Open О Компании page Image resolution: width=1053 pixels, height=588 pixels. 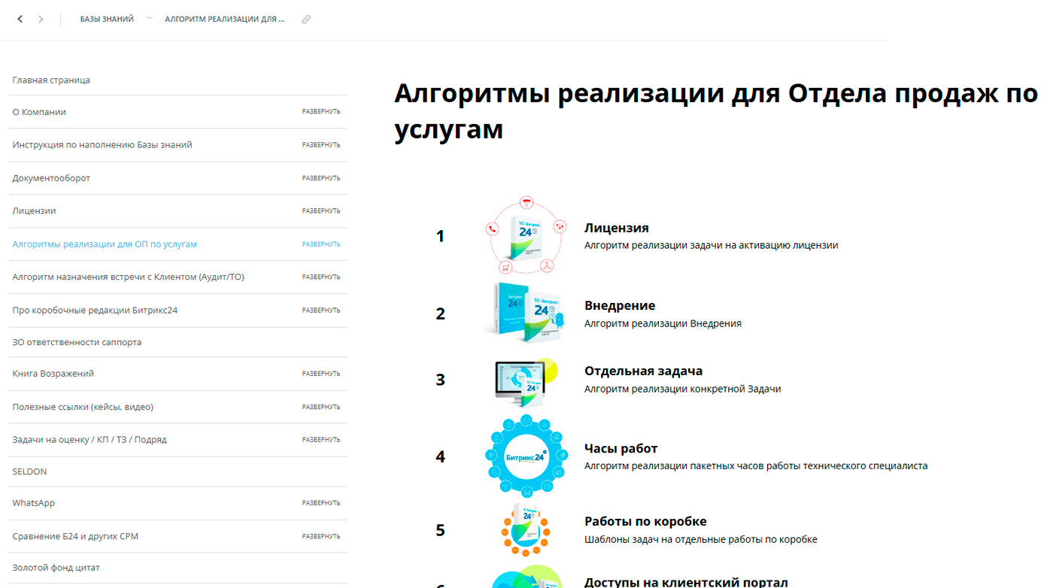pyautogui.click(x=39, y=112)
